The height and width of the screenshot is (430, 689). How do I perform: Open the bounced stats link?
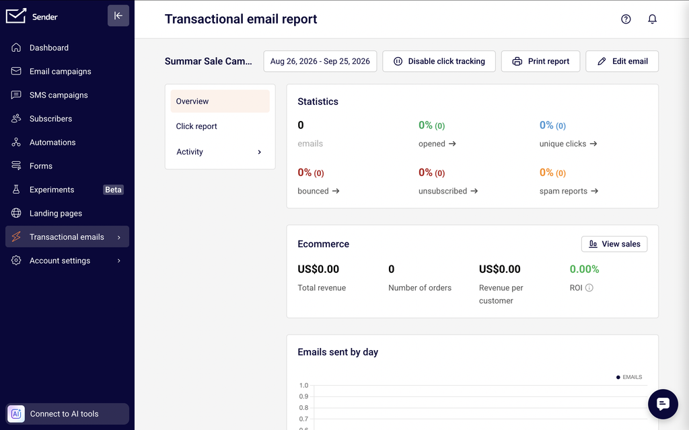(318, 191)
